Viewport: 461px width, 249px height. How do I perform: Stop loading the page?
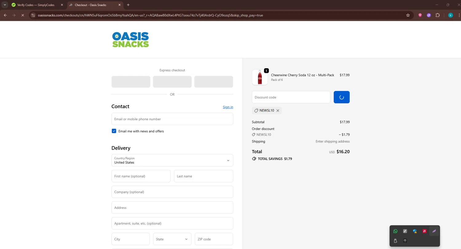22,15
